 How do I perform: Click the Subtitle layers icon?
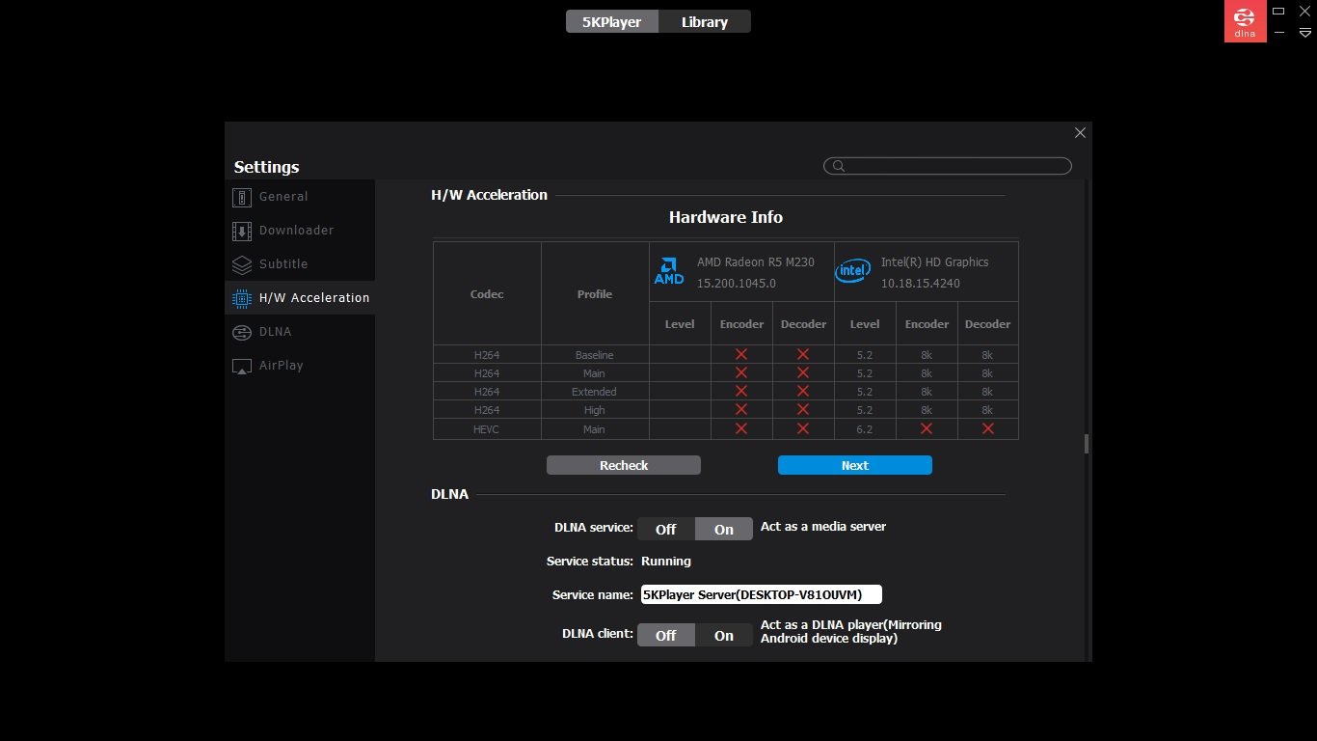[x=242, y=264]
